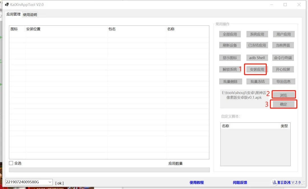Image resolution: width=308 pixels, height=189 pixels.
Task: Click the 应用数量 label
Action: pos(175,163)
